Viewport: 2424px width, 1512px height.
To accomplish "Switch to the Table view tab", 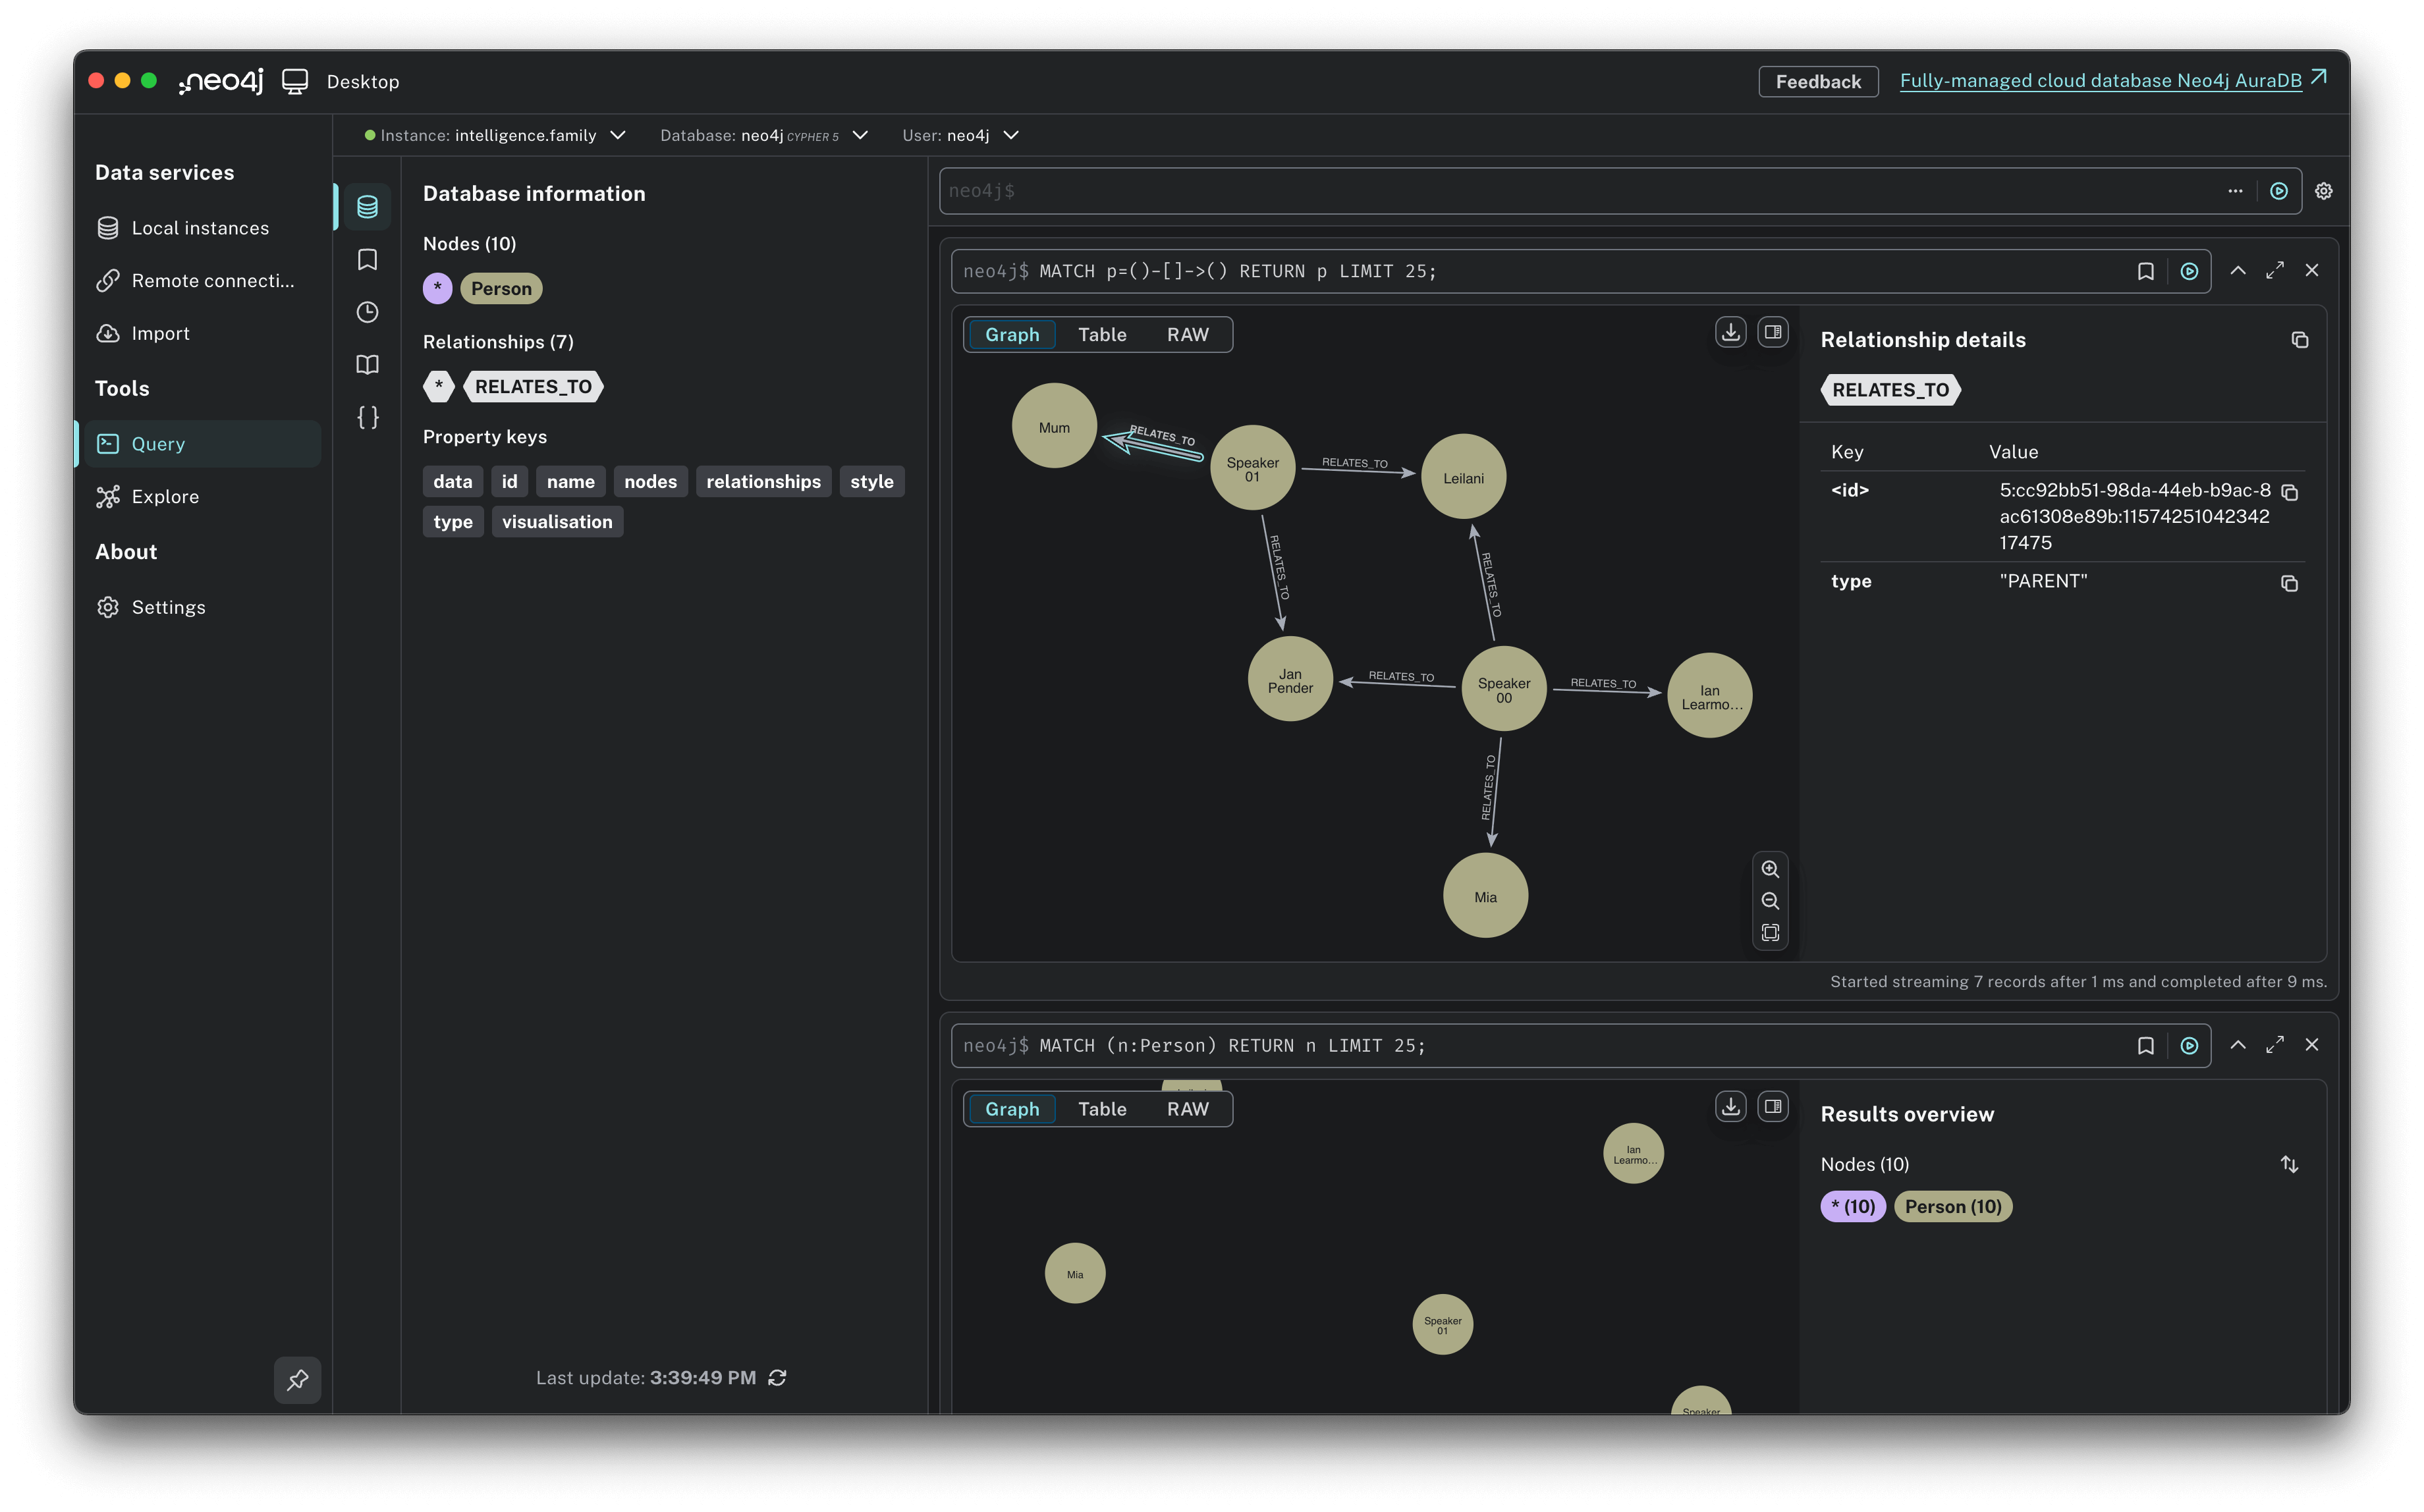I will click(x=1101, y=334).
